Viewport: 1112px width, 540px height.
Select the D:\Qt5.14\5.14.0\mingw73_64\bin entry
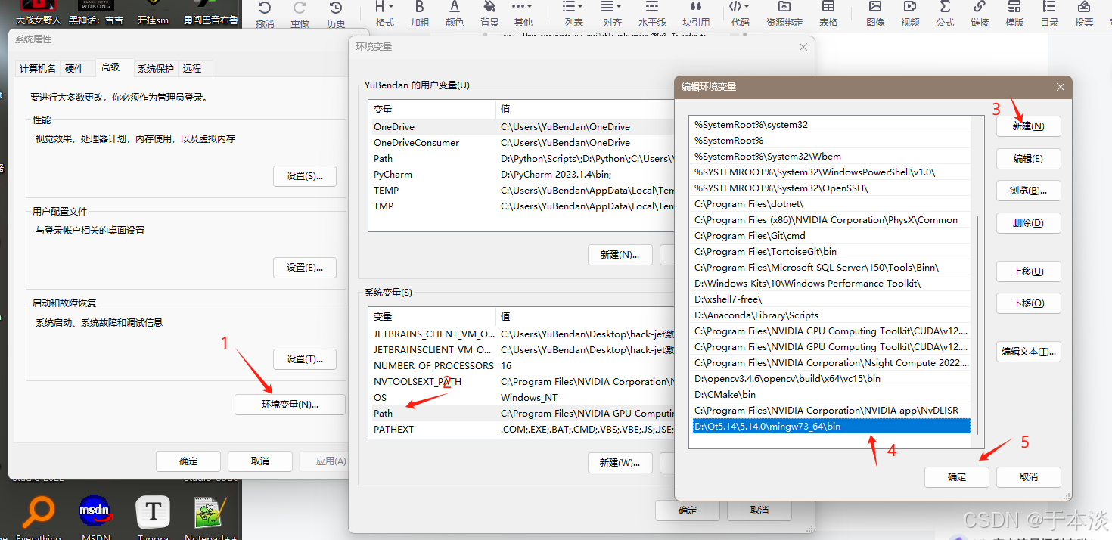click(831, 427)
